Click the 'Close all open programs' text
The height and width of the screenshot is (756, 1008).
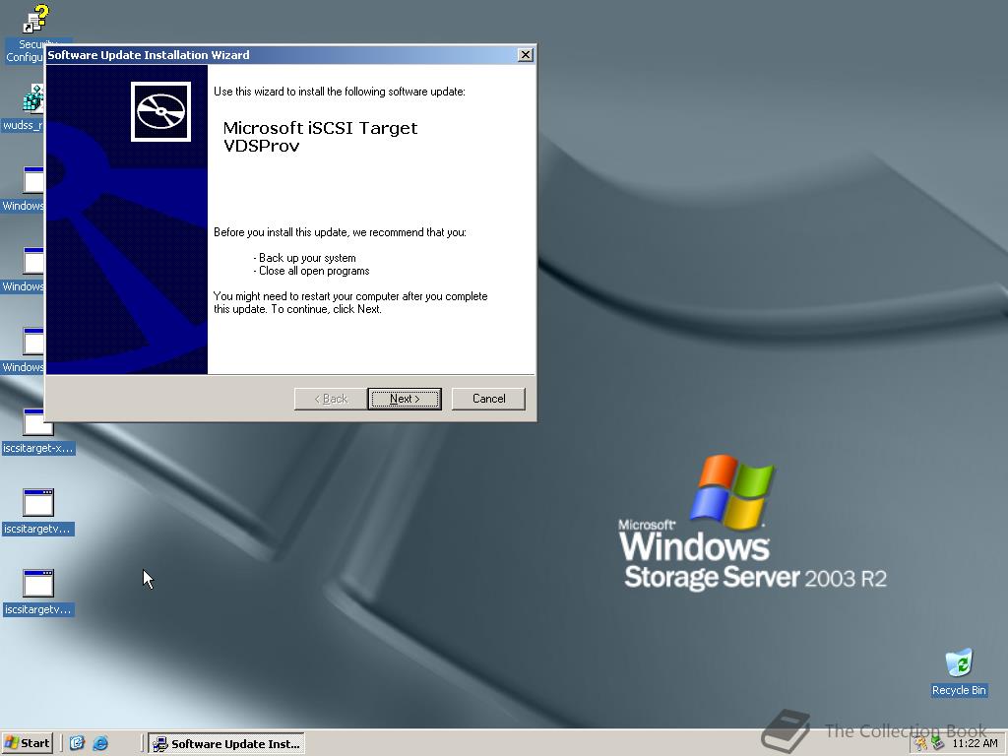click(x=314, y=271)
